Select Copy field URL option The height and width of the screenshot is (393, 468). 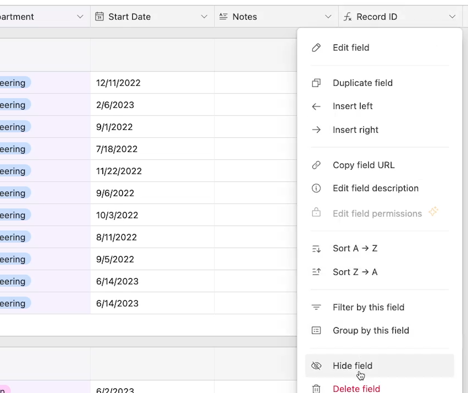[x=379, y=165]
